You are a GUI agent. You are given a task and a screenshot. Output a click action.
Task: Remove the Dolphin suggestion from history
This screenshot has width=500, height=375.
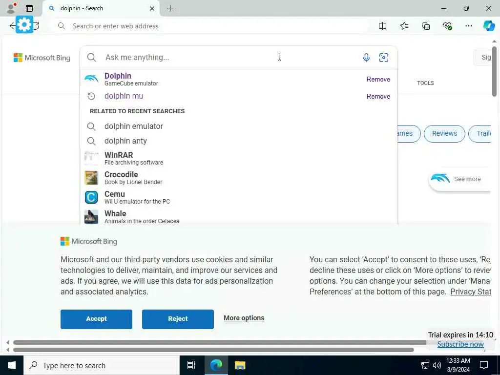378,79
